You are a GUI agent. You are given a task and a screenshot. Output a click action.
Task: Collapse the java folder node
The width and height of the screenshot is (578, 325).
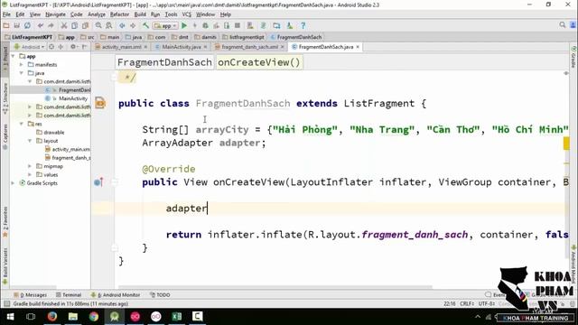pyautogui.click(x=22, y=73)
